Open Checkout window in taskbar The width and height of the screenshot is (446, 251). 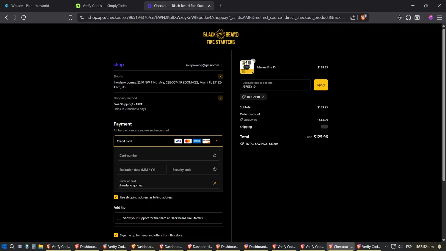(341, 247)
